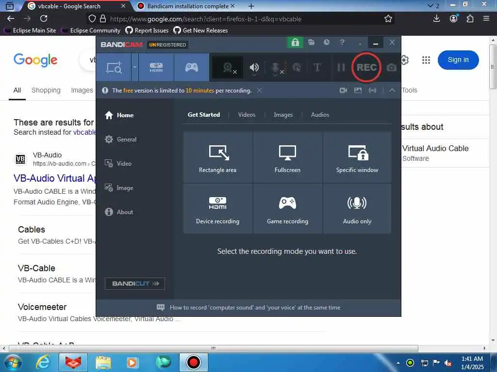Image resolution: width=497 pixels, height=372 pixels.
Task: Open the Voicemeeter sublink in results
Action: (42, 307)
